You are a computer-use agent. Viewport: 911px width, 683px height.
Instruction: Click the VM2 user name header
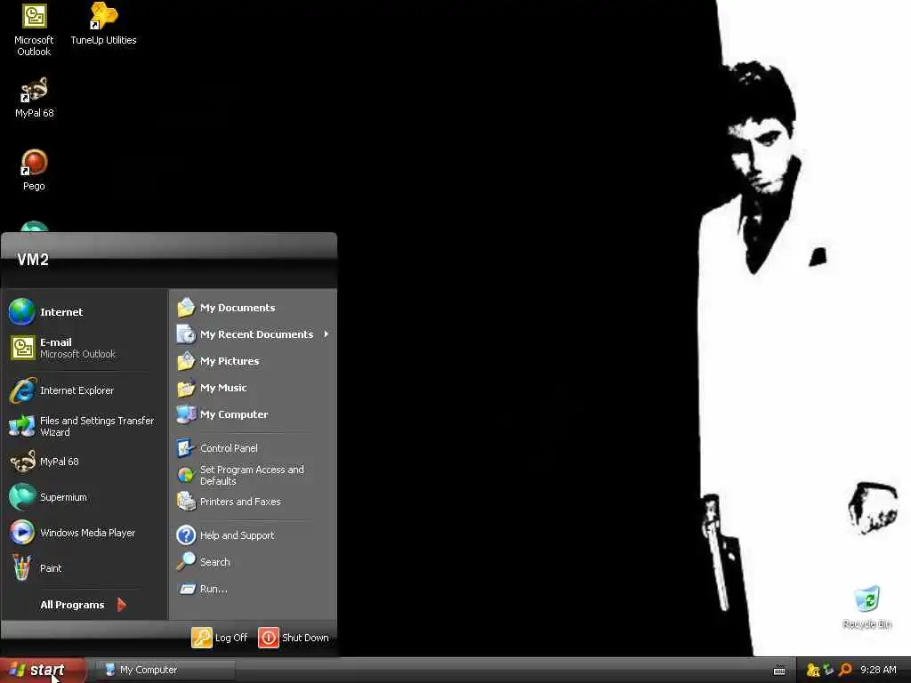click(x=33, y=260)
